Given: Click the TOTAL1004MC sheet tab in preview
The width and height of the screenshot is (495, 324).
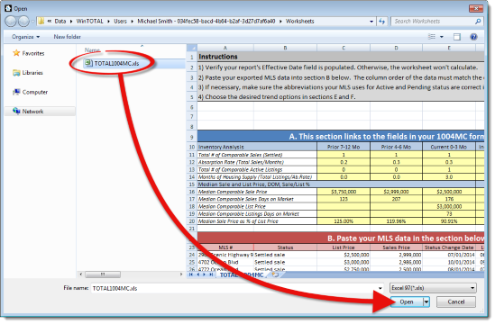Looking at the screenshot, I should 242,274.
